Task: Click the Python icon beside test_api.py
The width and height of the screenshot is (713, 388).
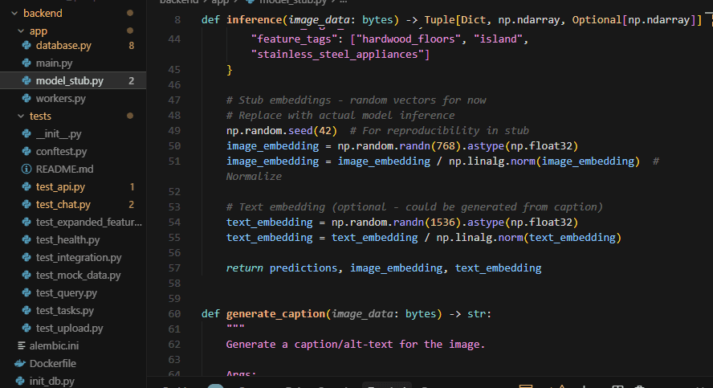Action: pos(26,187)
